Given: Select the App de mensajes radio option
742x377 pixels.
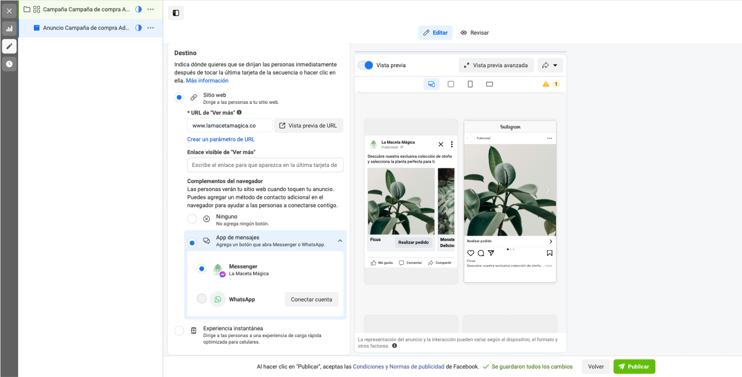Looking at the screenshot, I should tap(192, 243).
